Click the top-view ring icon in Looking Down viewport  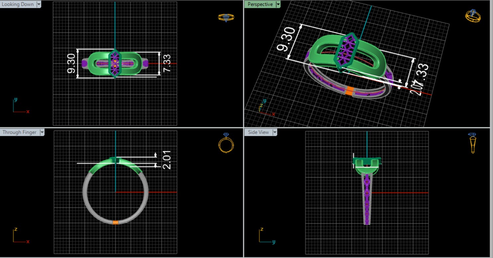226,17
